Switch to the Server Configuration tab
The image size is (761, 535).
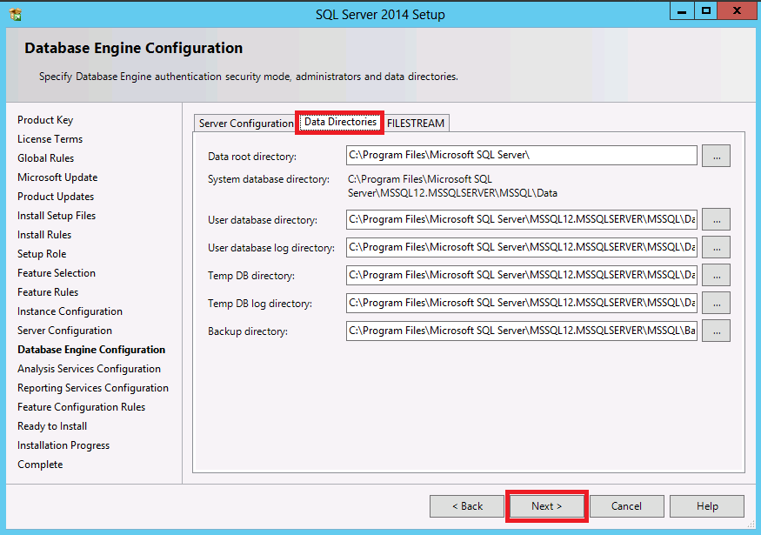pyautogui.click(x=245, y=124)
